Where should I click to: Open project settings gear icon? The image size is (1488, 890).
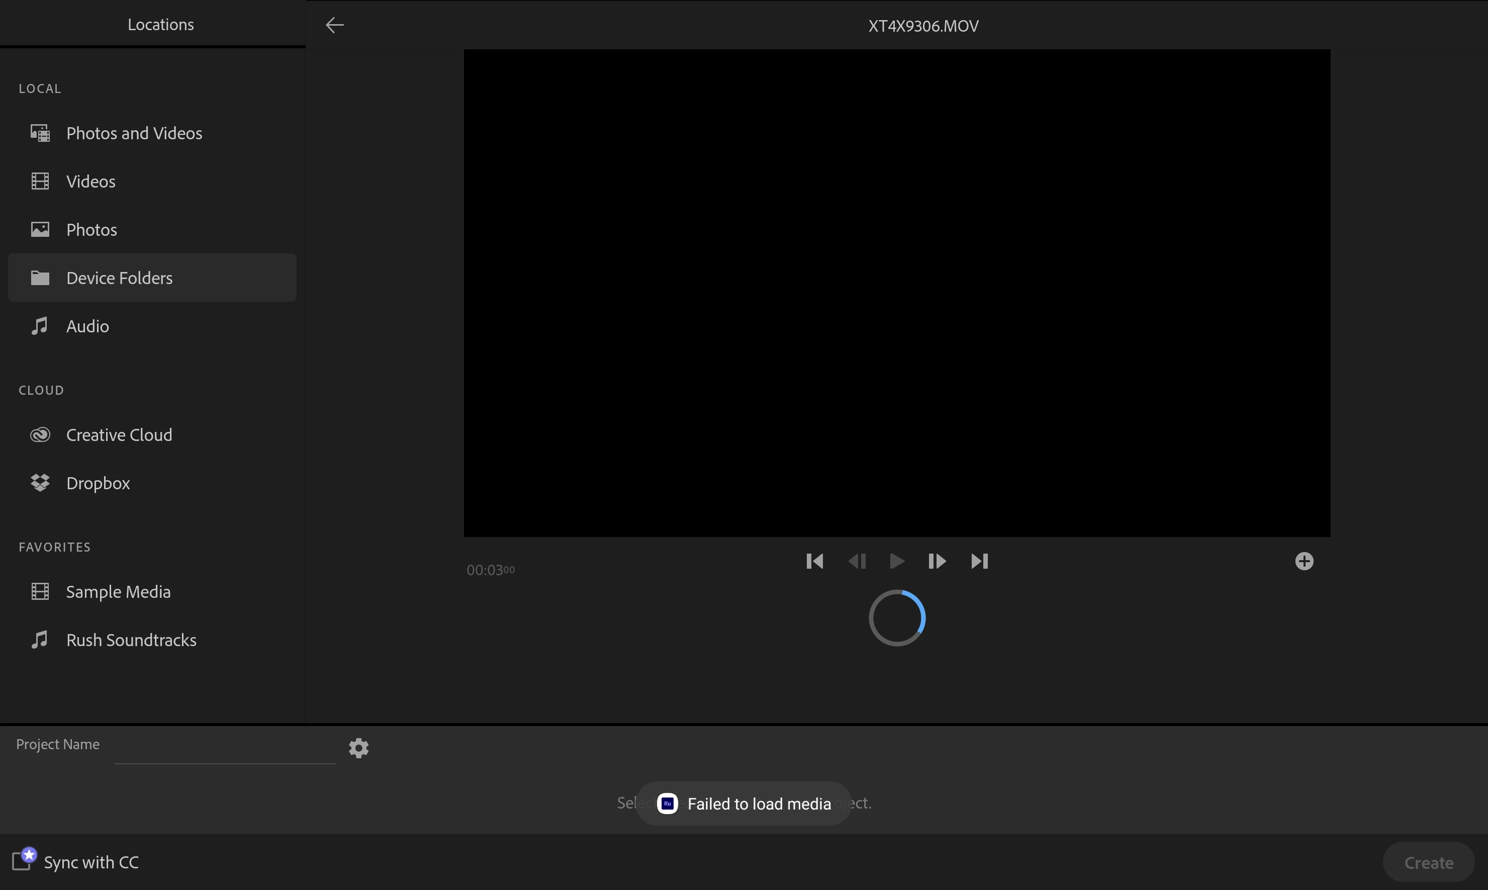pos(358,748)
